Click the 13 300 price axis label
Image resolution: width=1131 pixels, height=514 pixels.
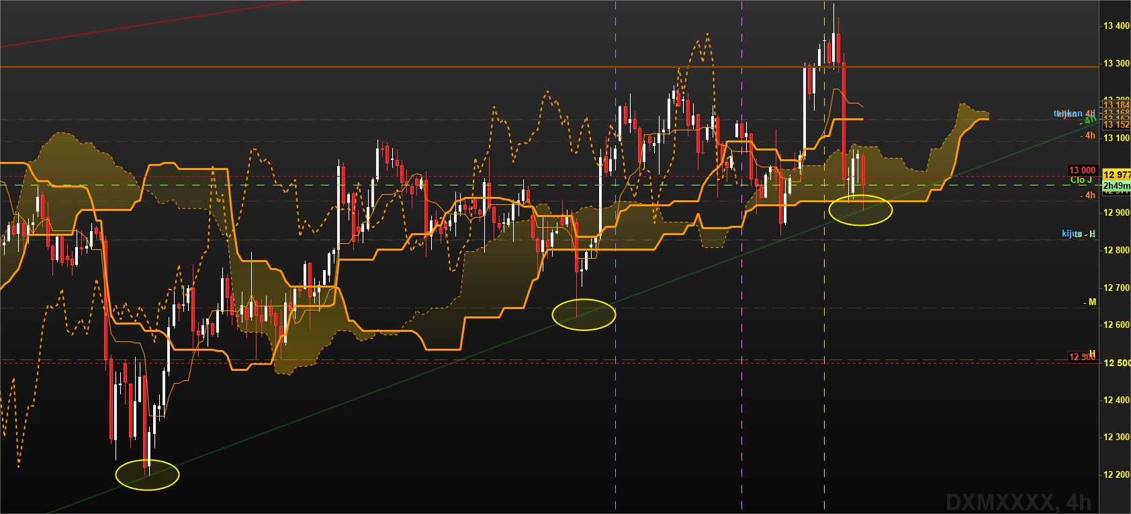coord(1116,64)
